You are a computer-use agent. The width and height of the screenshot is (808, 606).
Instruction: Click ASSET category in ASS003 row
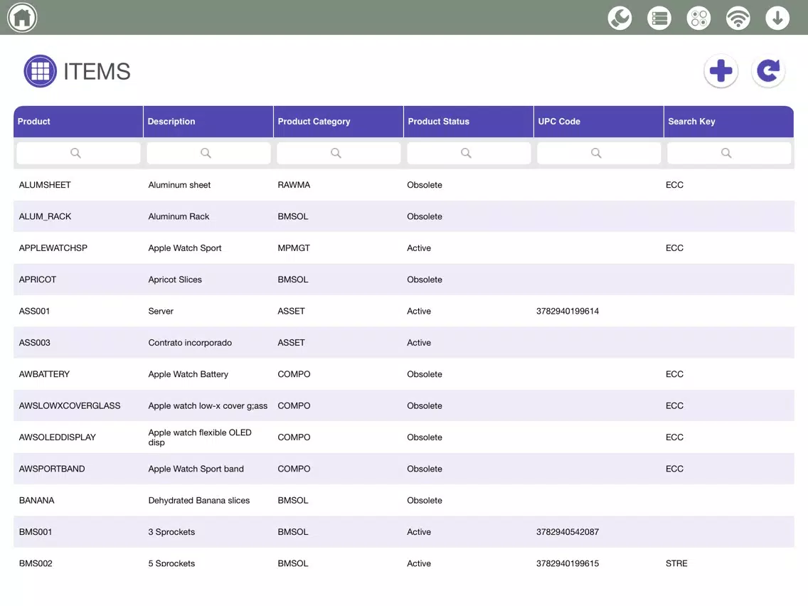click(291, 343)
